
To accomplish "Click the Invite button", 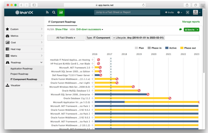I will 169,12.
